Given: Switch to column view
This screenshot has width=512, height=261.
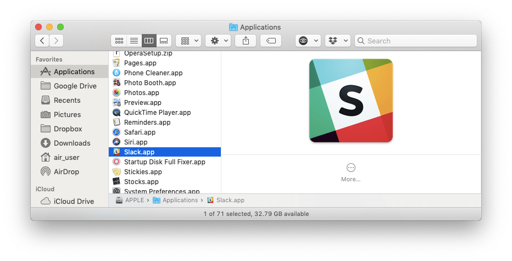Looking at the screenshot, I should [x=149, y=41].
